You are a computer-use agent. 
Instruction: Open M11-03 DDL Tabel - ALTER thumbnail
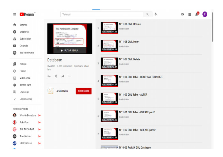109,98
